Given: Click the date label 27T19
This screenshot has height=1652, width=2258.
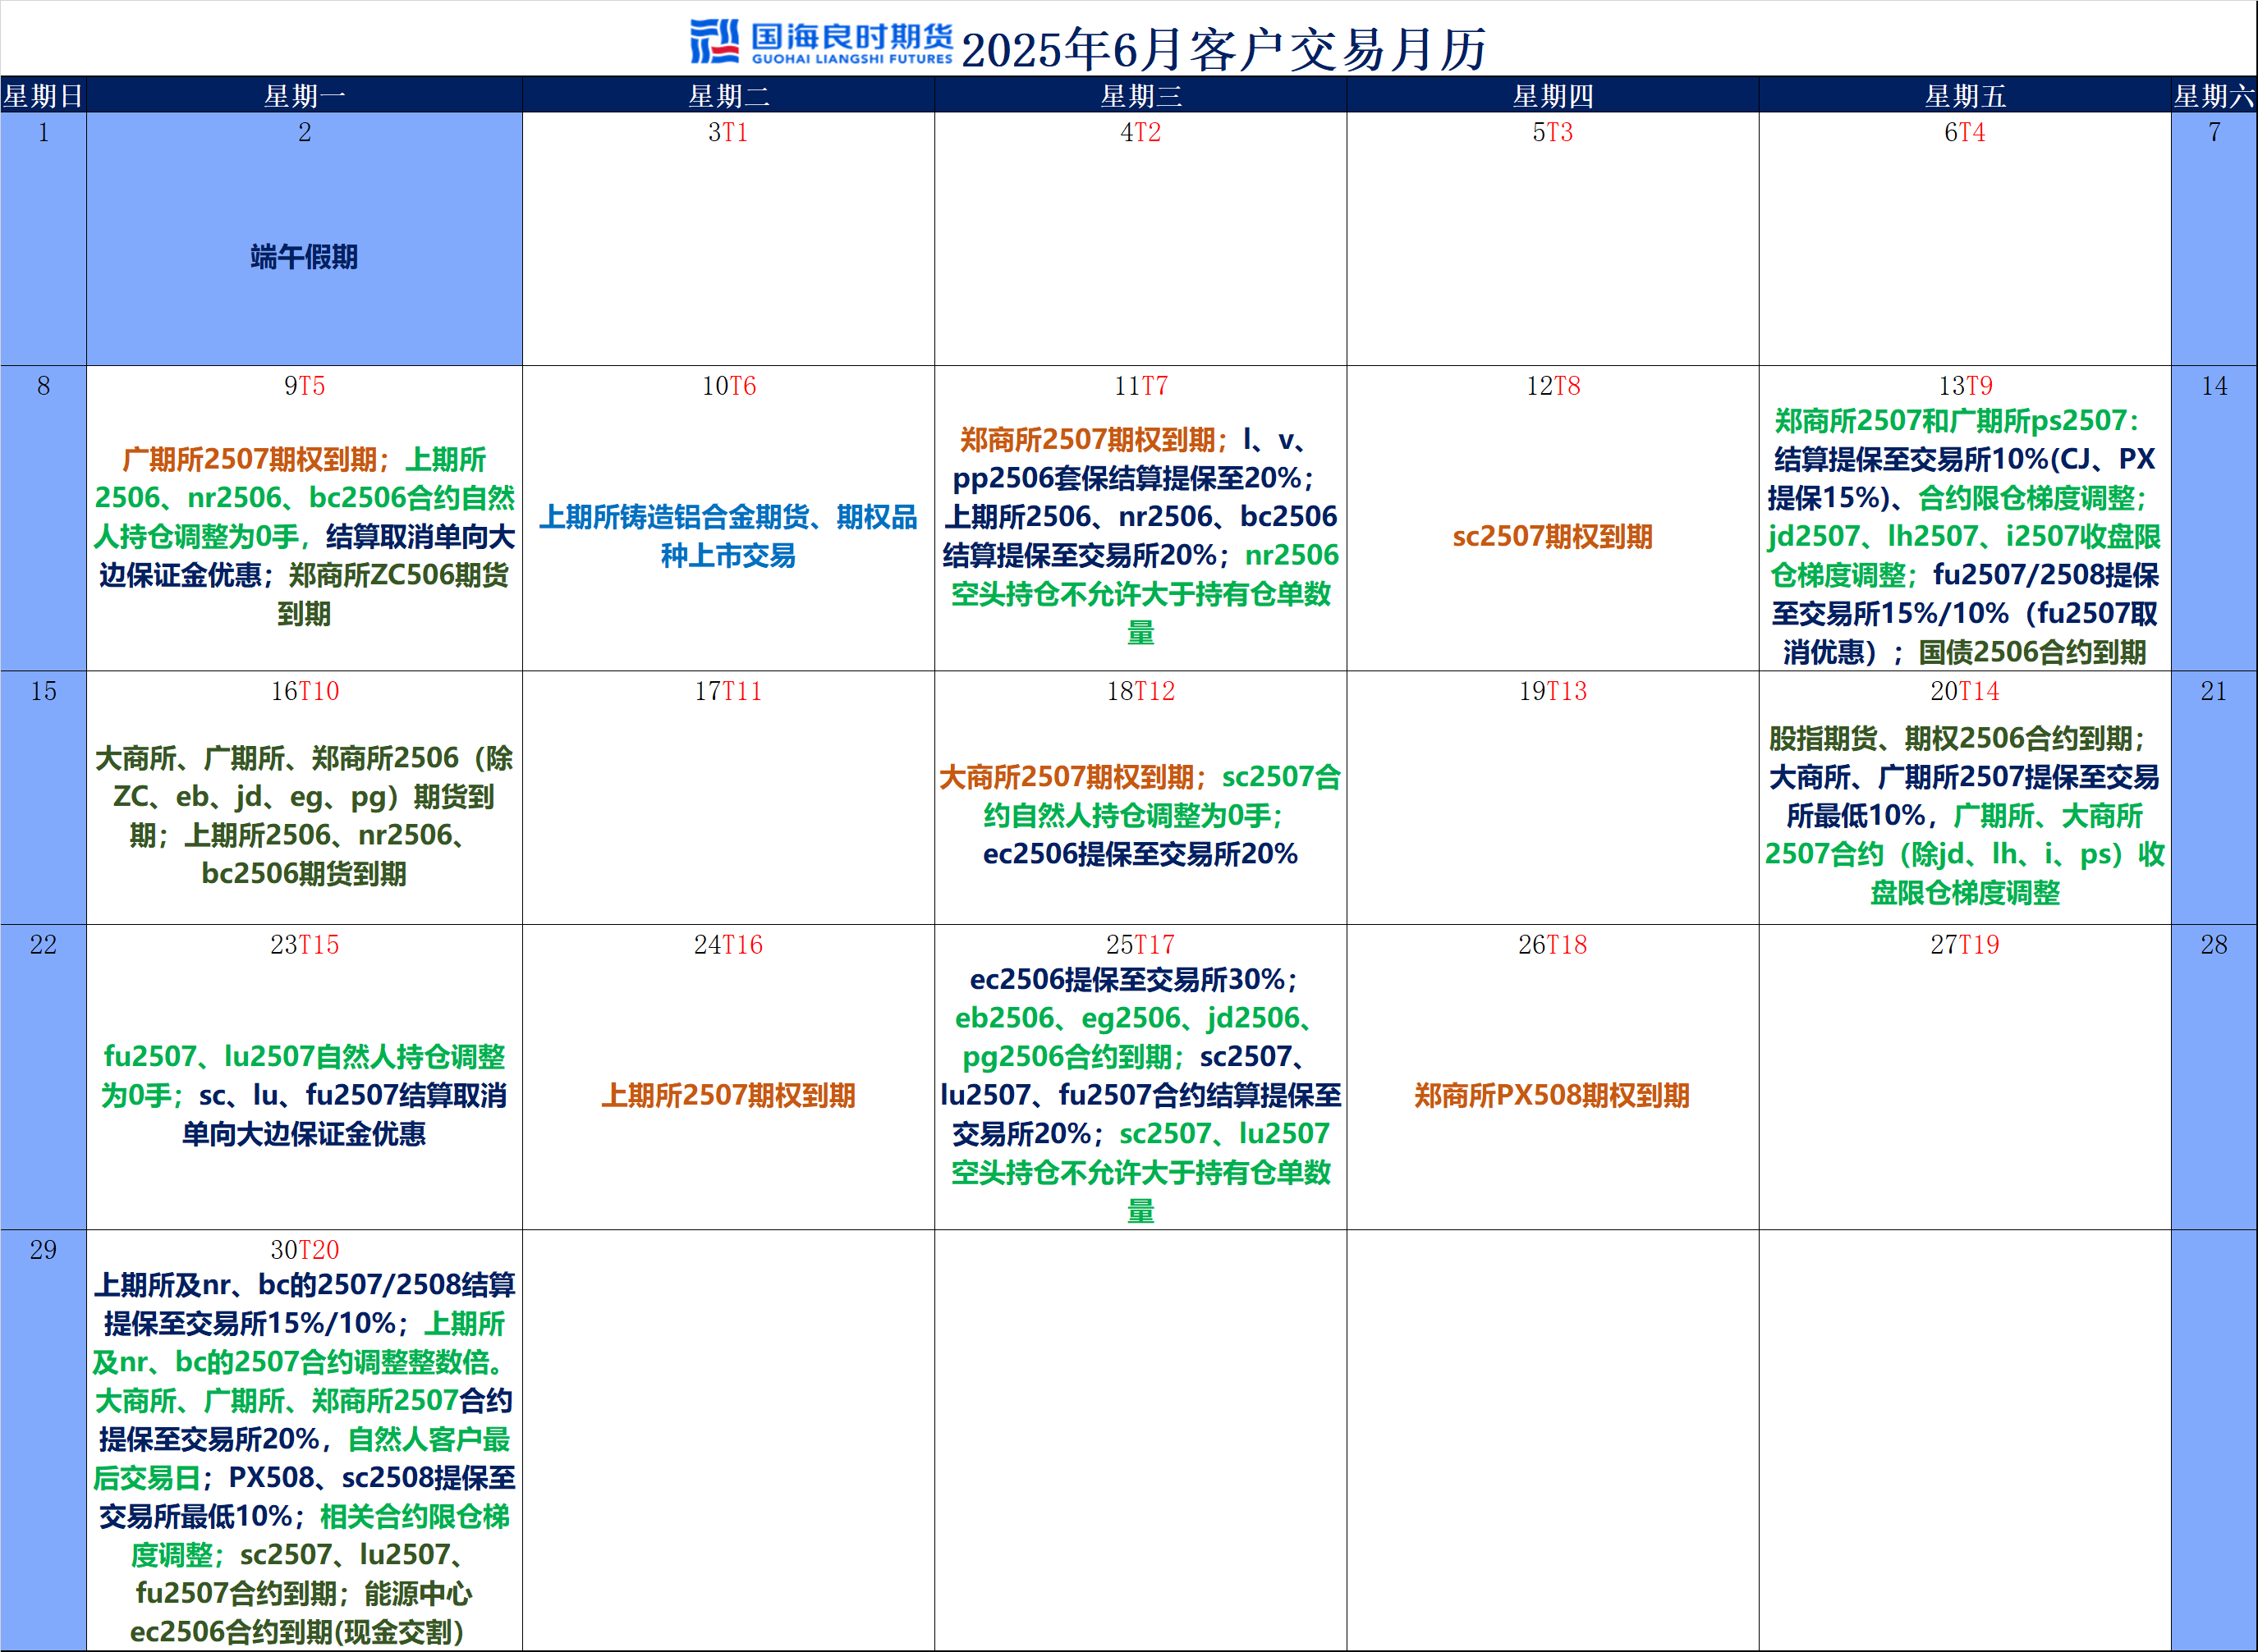Looking at the screenshot, I should [x=1965, y=945].
